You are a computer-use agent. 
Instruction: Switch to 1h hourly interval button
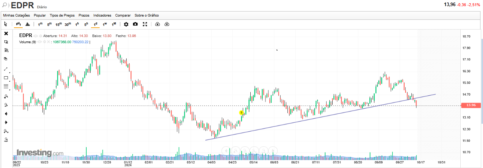point(77,24)
